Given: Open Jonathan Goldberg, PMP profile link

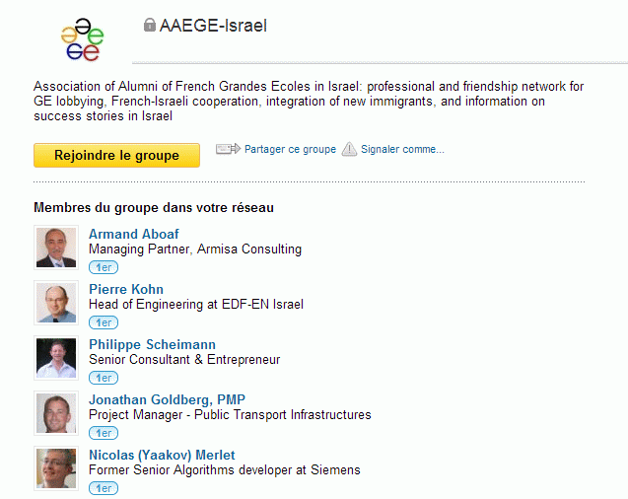Looking at the screenshot, I should pos(167,399).
